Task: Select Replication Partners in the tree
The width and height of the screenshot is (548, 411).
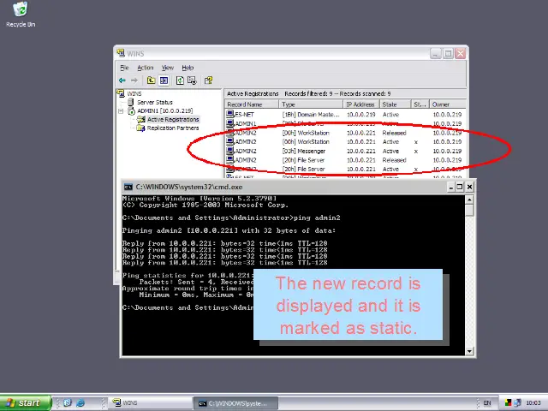Action: point(172,128)
